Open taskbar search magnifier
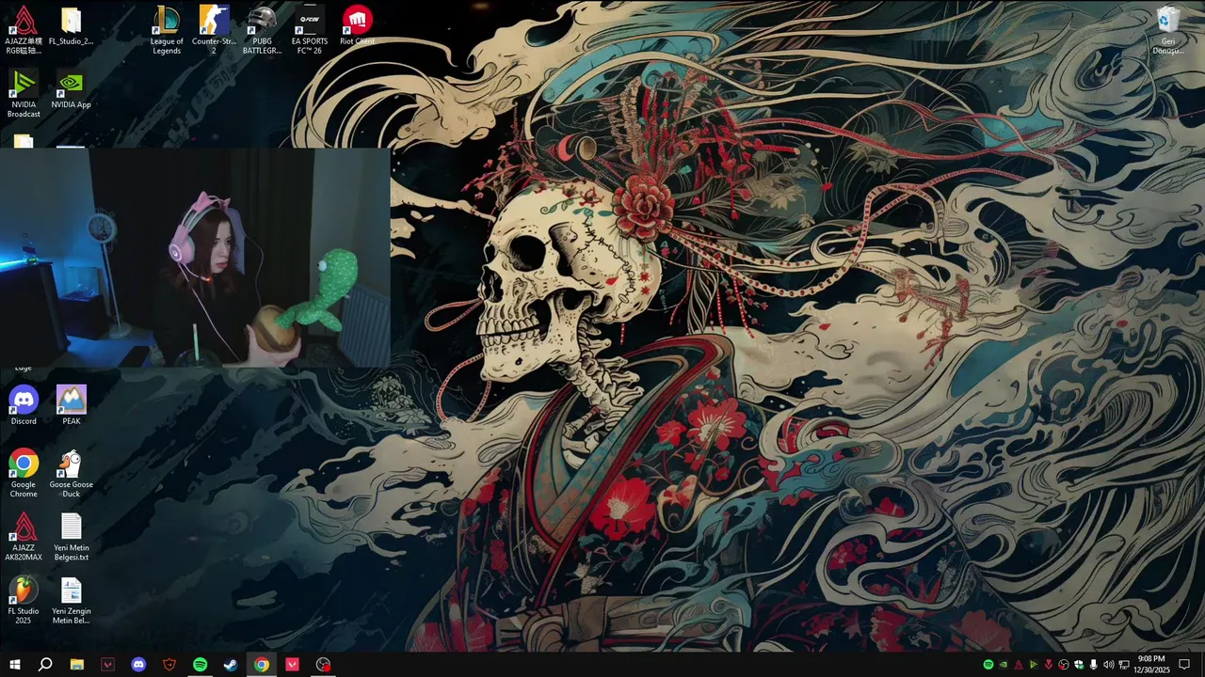The image size is (1205, 677). click(x=45, y=665)
